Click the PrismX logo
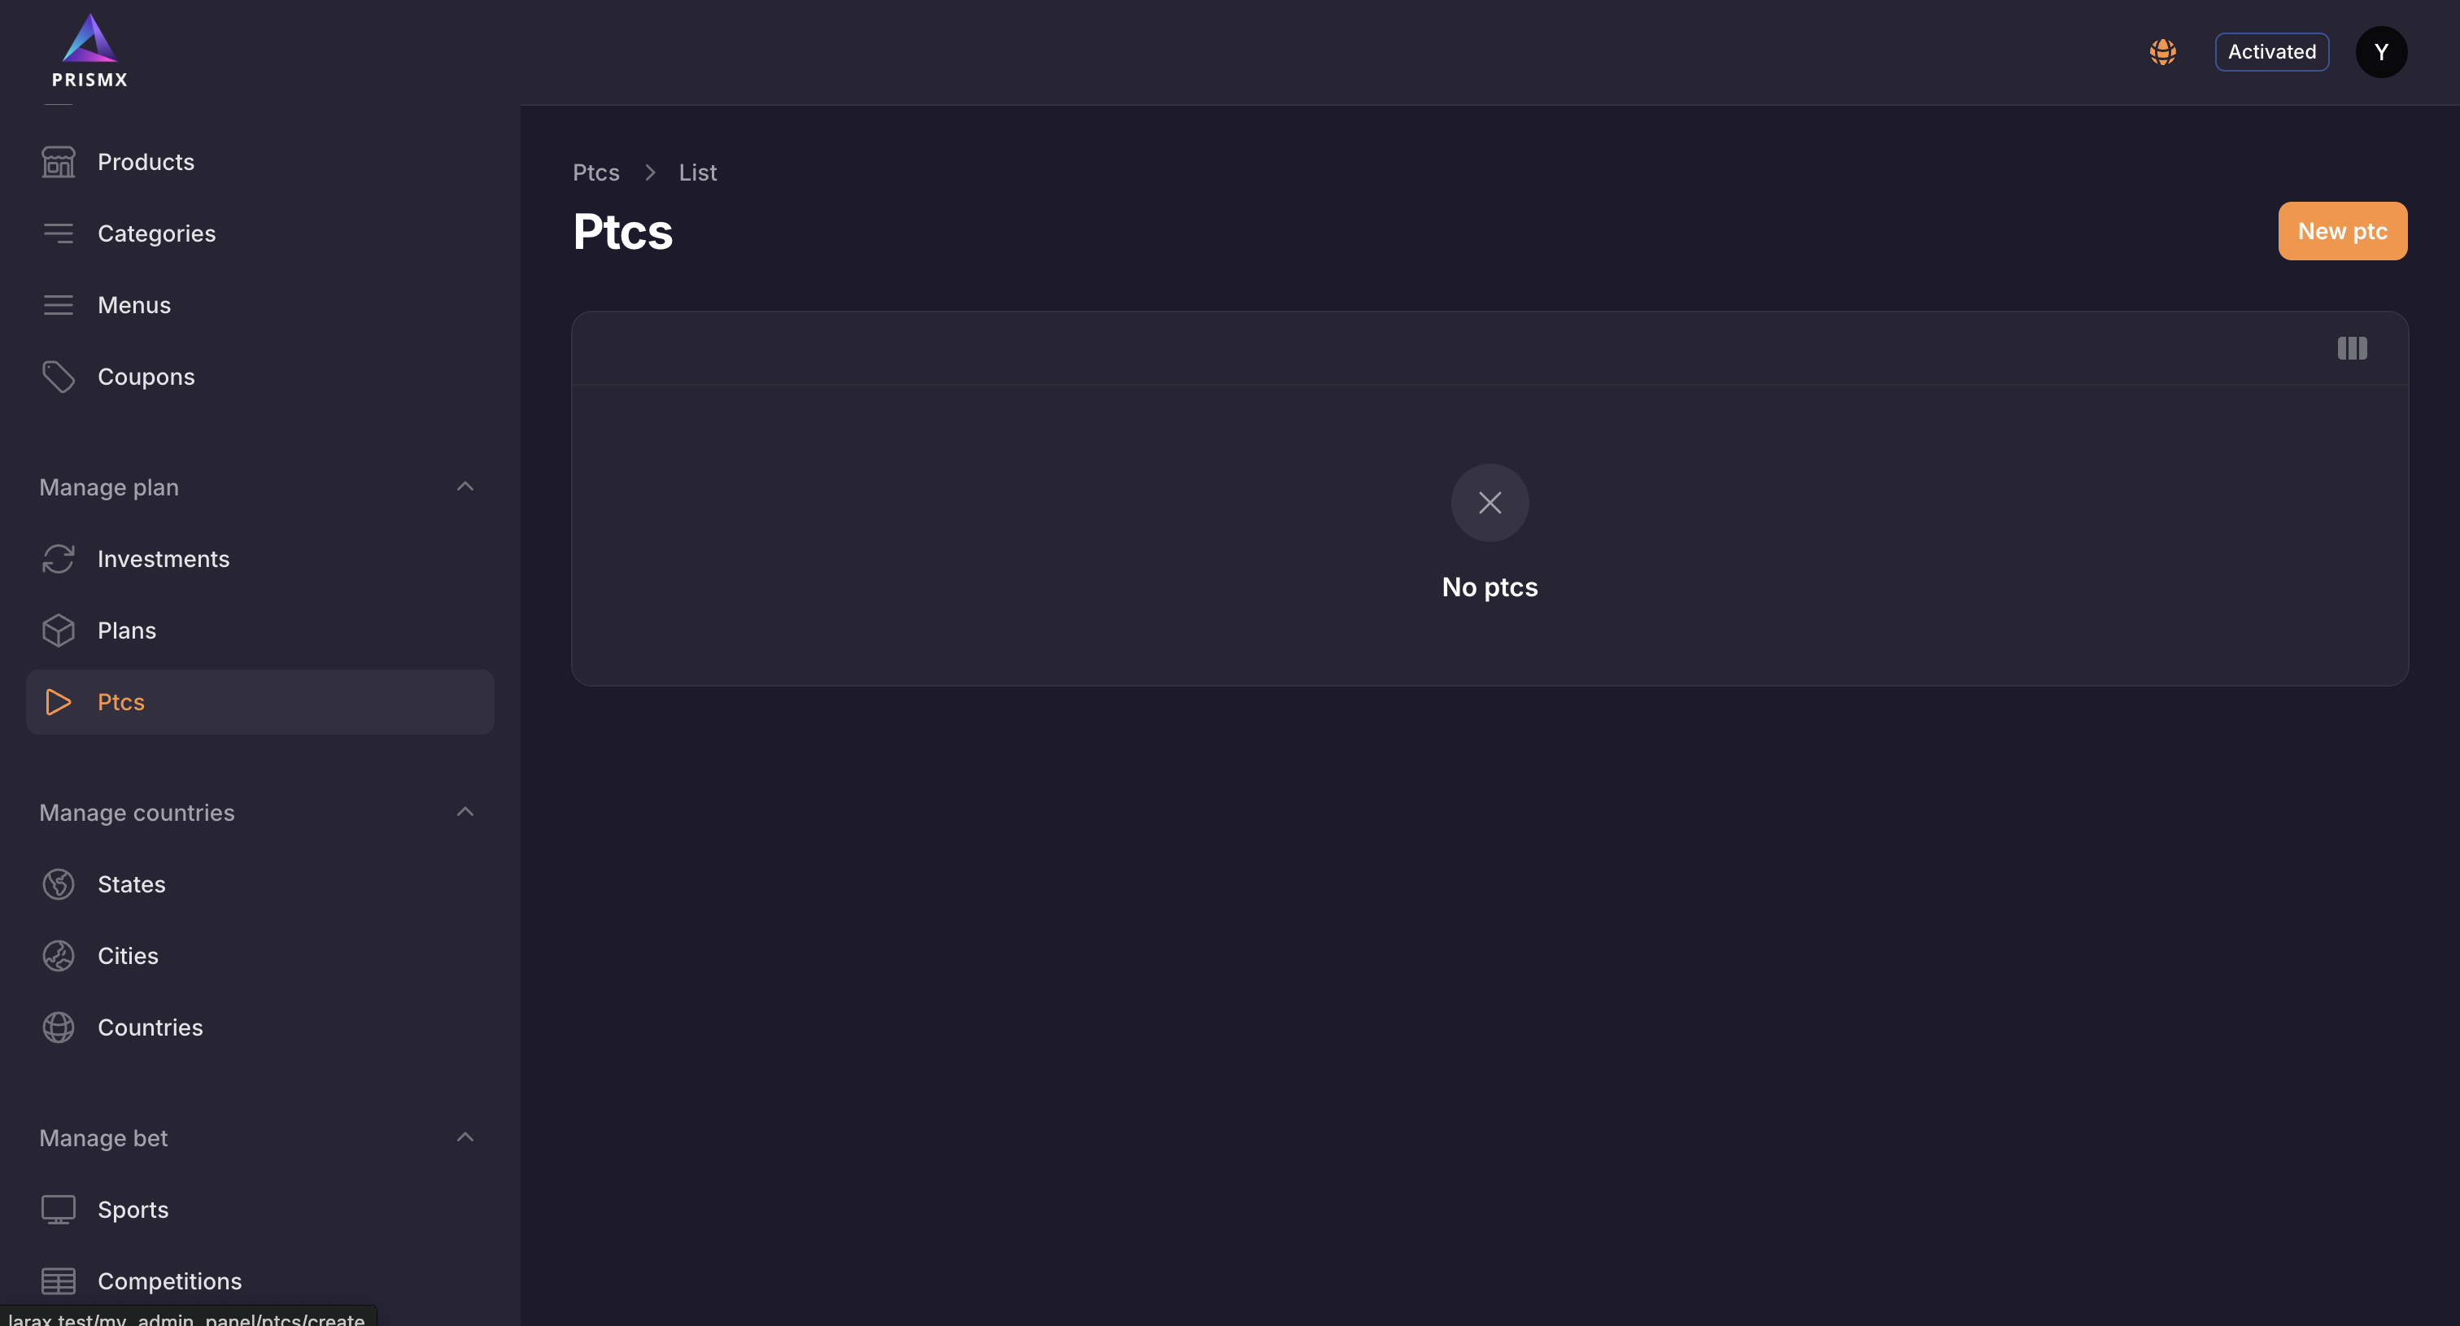The image size is (2460, 1326). coord(89,51)
